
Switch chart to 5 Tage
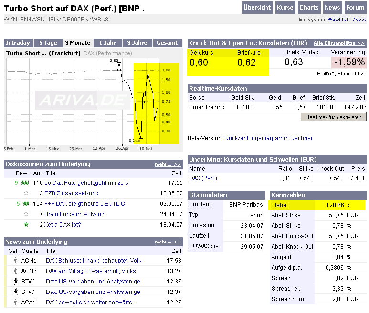click(x=48, y=43)
